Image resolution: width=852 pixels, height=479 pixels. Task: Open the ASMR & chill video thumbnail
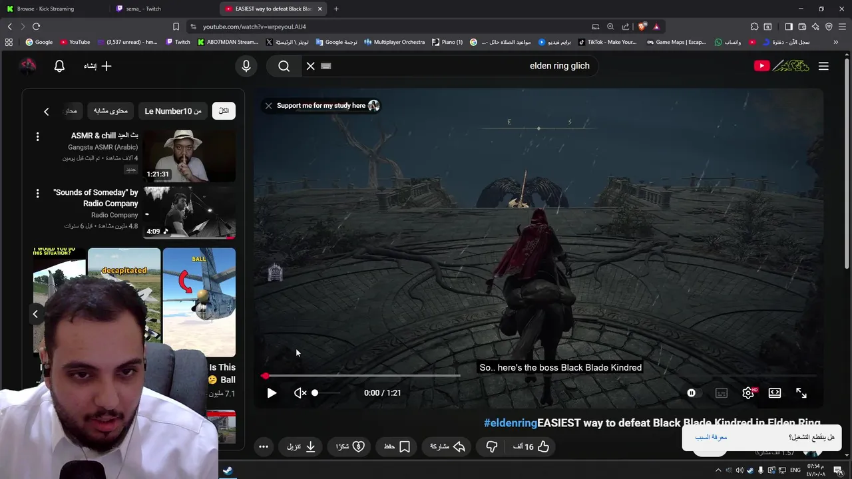189,156
